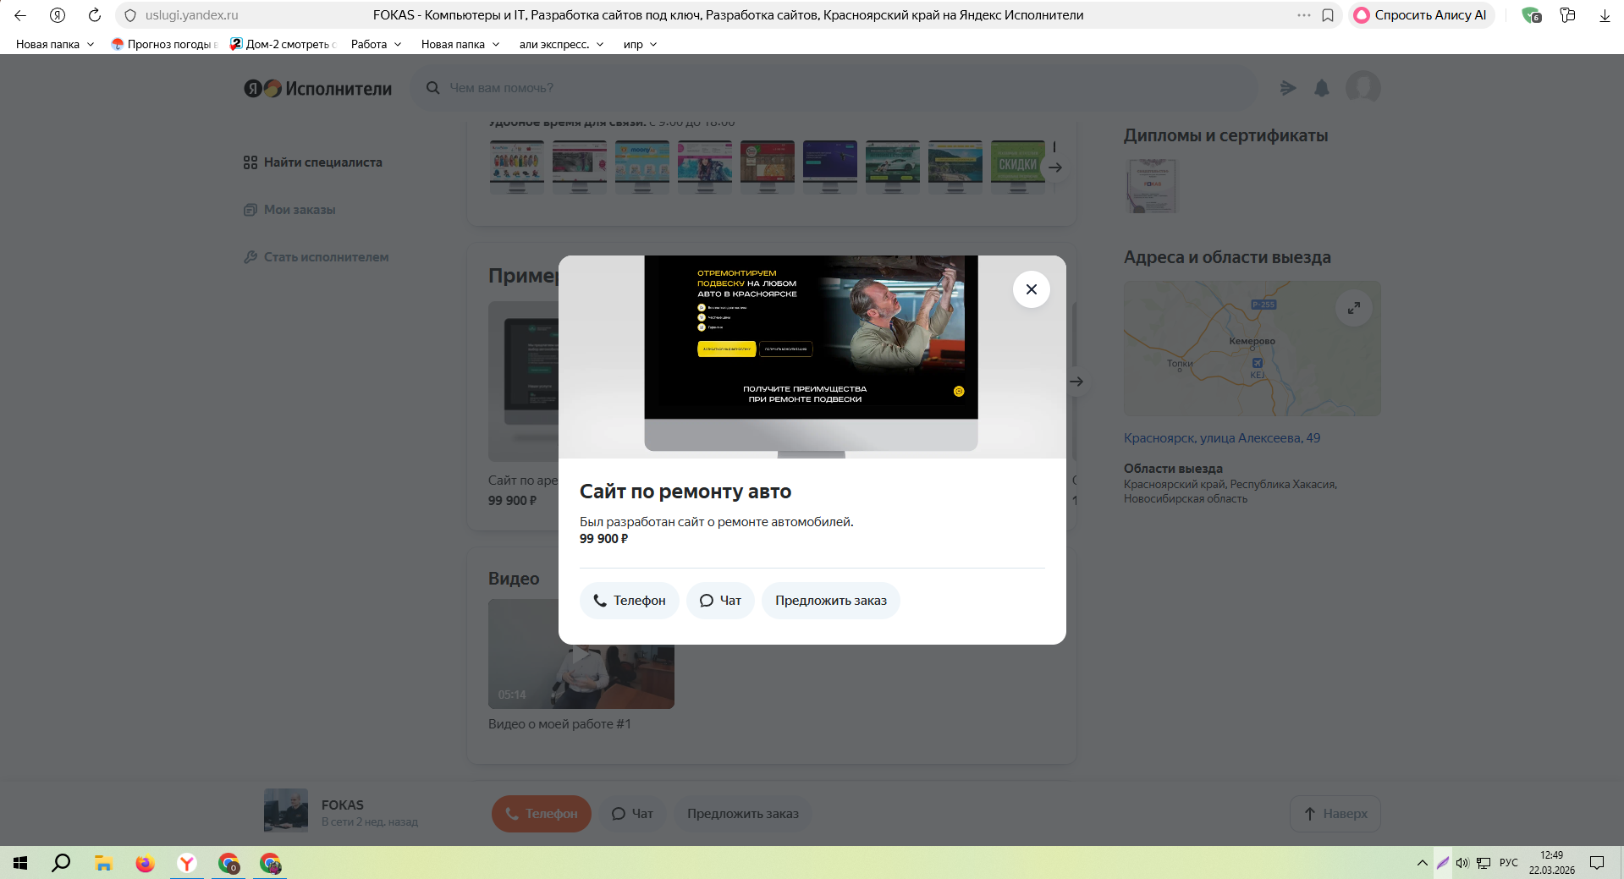Viewport: 1624px width, 879px height.
Task: Reload the page with the refresh icon
Action: (x=95, y=15)
